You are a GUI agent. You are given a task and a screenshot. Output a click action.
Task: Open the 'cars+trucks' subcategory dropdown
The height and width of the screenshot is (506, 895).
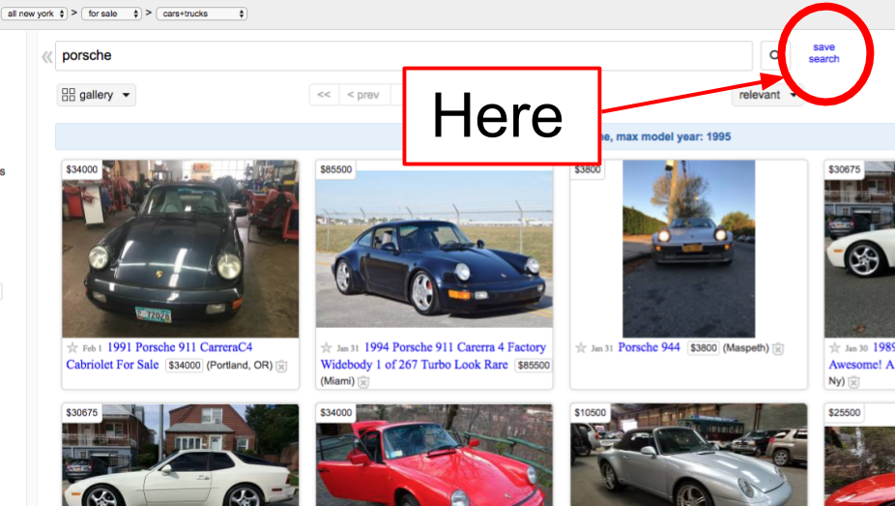tap(201, 14)
